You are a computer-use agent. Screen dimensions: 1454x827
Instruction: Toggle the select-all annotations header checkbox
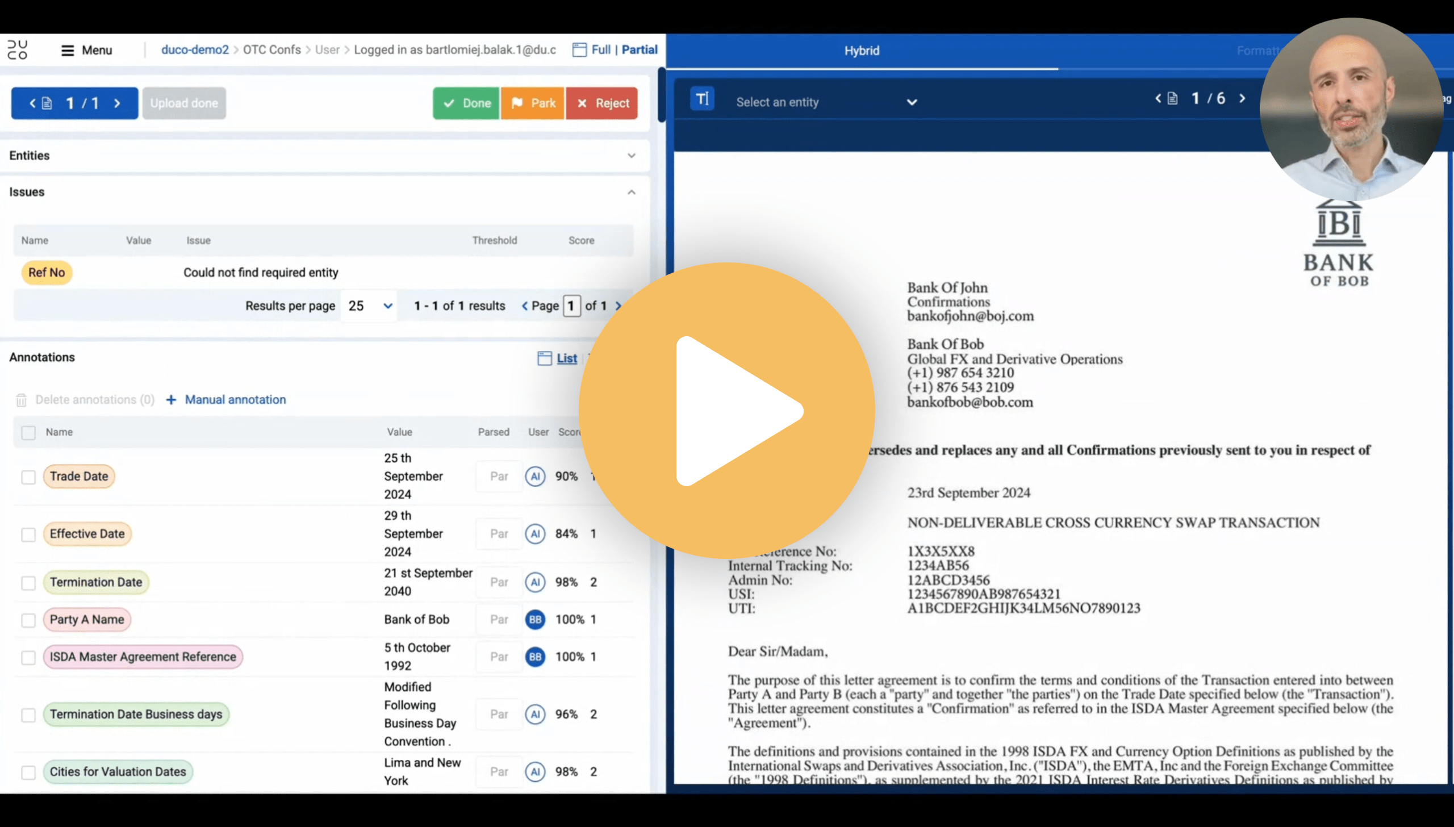(28, 432)
